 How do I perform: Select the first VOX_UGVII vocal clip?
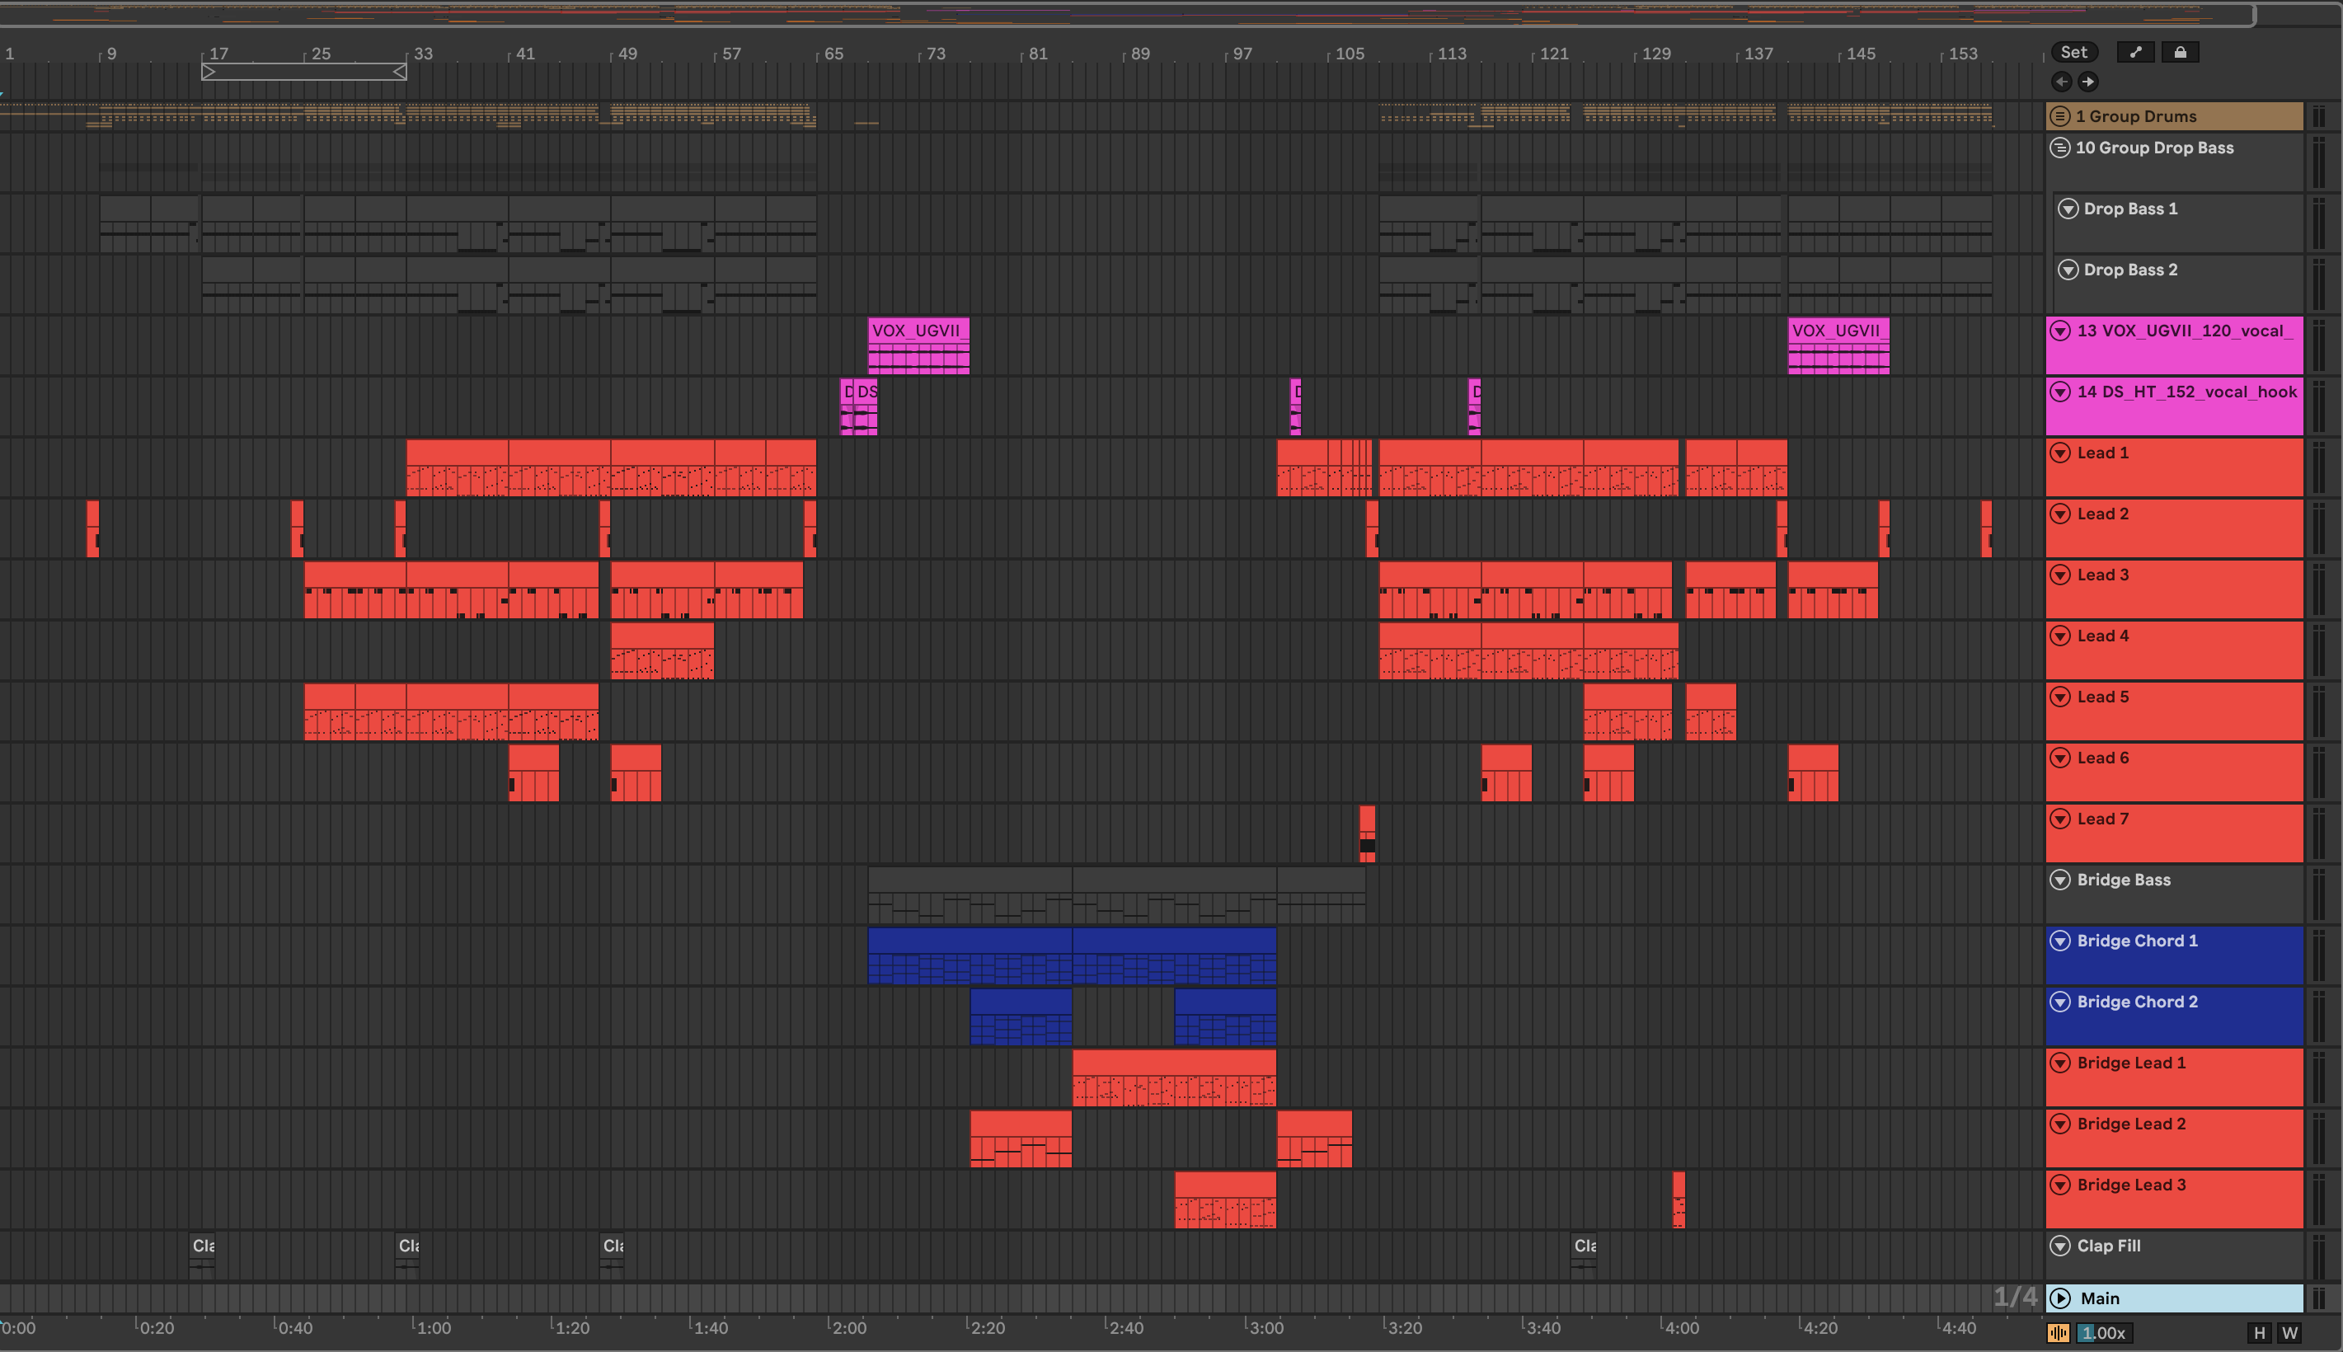tap(917, 331)
